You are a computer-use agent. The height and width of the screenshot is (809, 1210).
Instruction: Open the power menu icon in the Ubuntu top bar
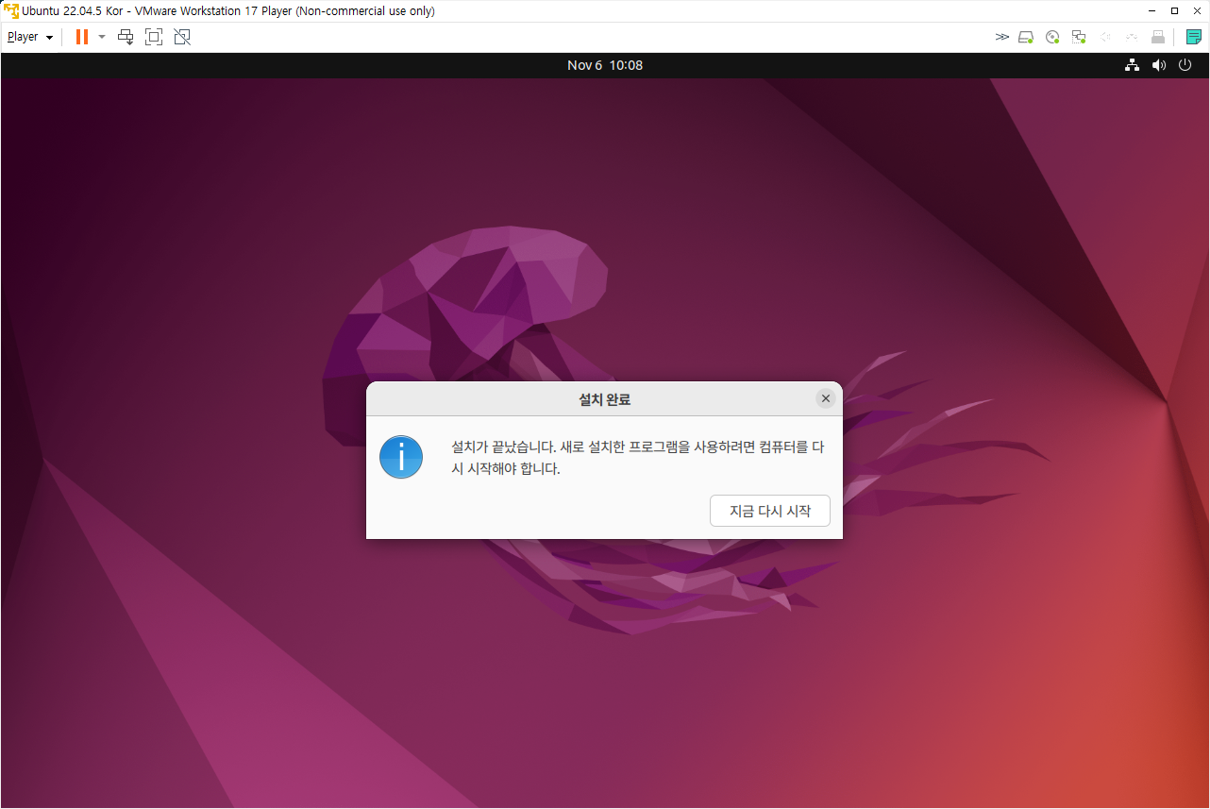click(1185, 65)
